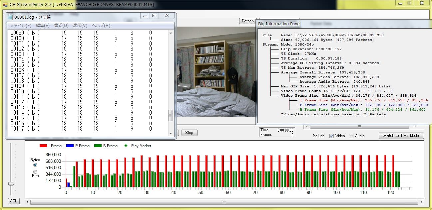Minimize the 00001.log Notepad window
432x210 pixels.
point(145,16)
